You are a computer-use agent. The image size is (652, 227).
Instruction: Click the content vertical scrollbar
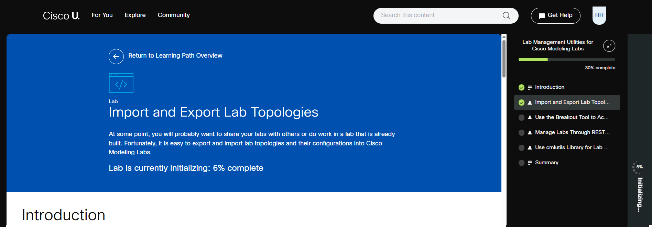(504, 58)
